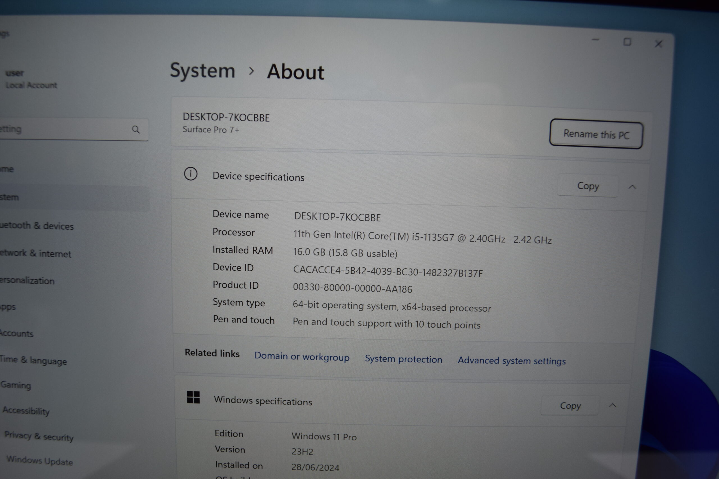Screen dimensions: 719x479
Task: Open System protection link
Action: 404,359
